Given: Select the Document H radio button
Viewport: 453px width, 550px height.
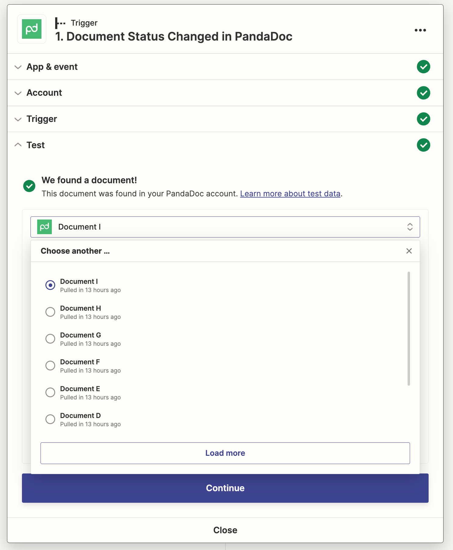Looking at the screenshot, I should point(50,312).
